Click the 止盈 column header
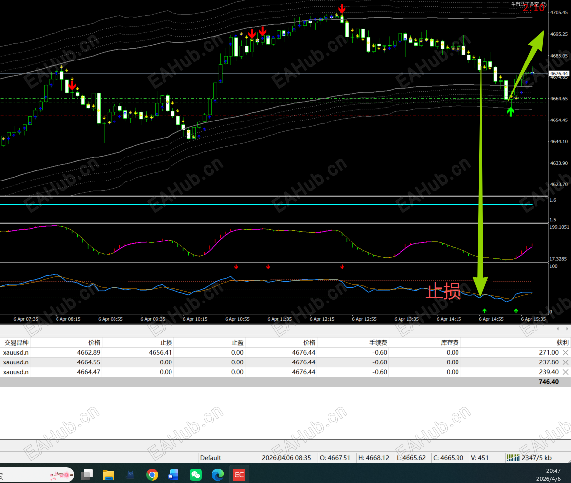Viewport: 571px width, 483px height. point(237,342)
